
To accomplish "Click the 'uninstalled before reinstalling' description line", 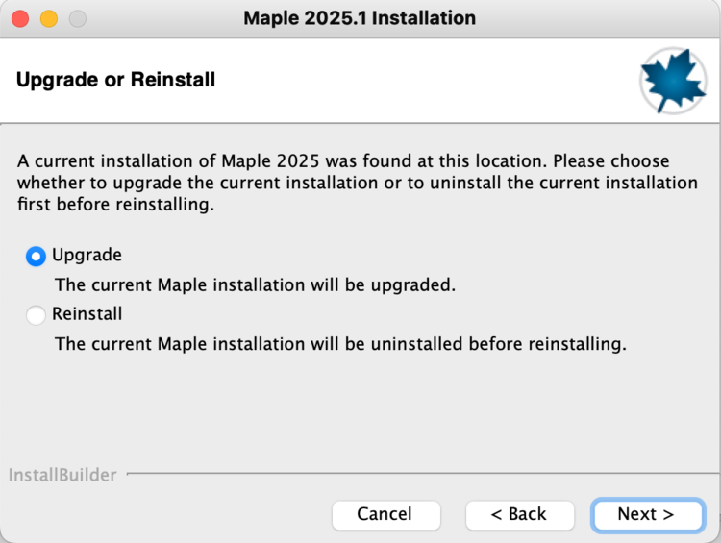I will tap(340, 343).
